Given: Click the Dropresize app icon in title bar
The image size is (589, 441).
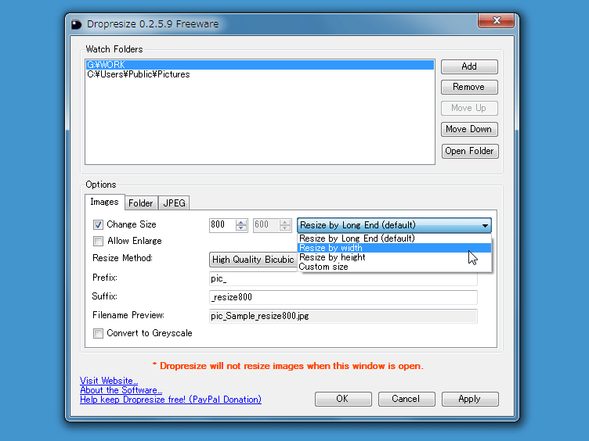Looking at the screenshot, I should (x=76, y=24).
